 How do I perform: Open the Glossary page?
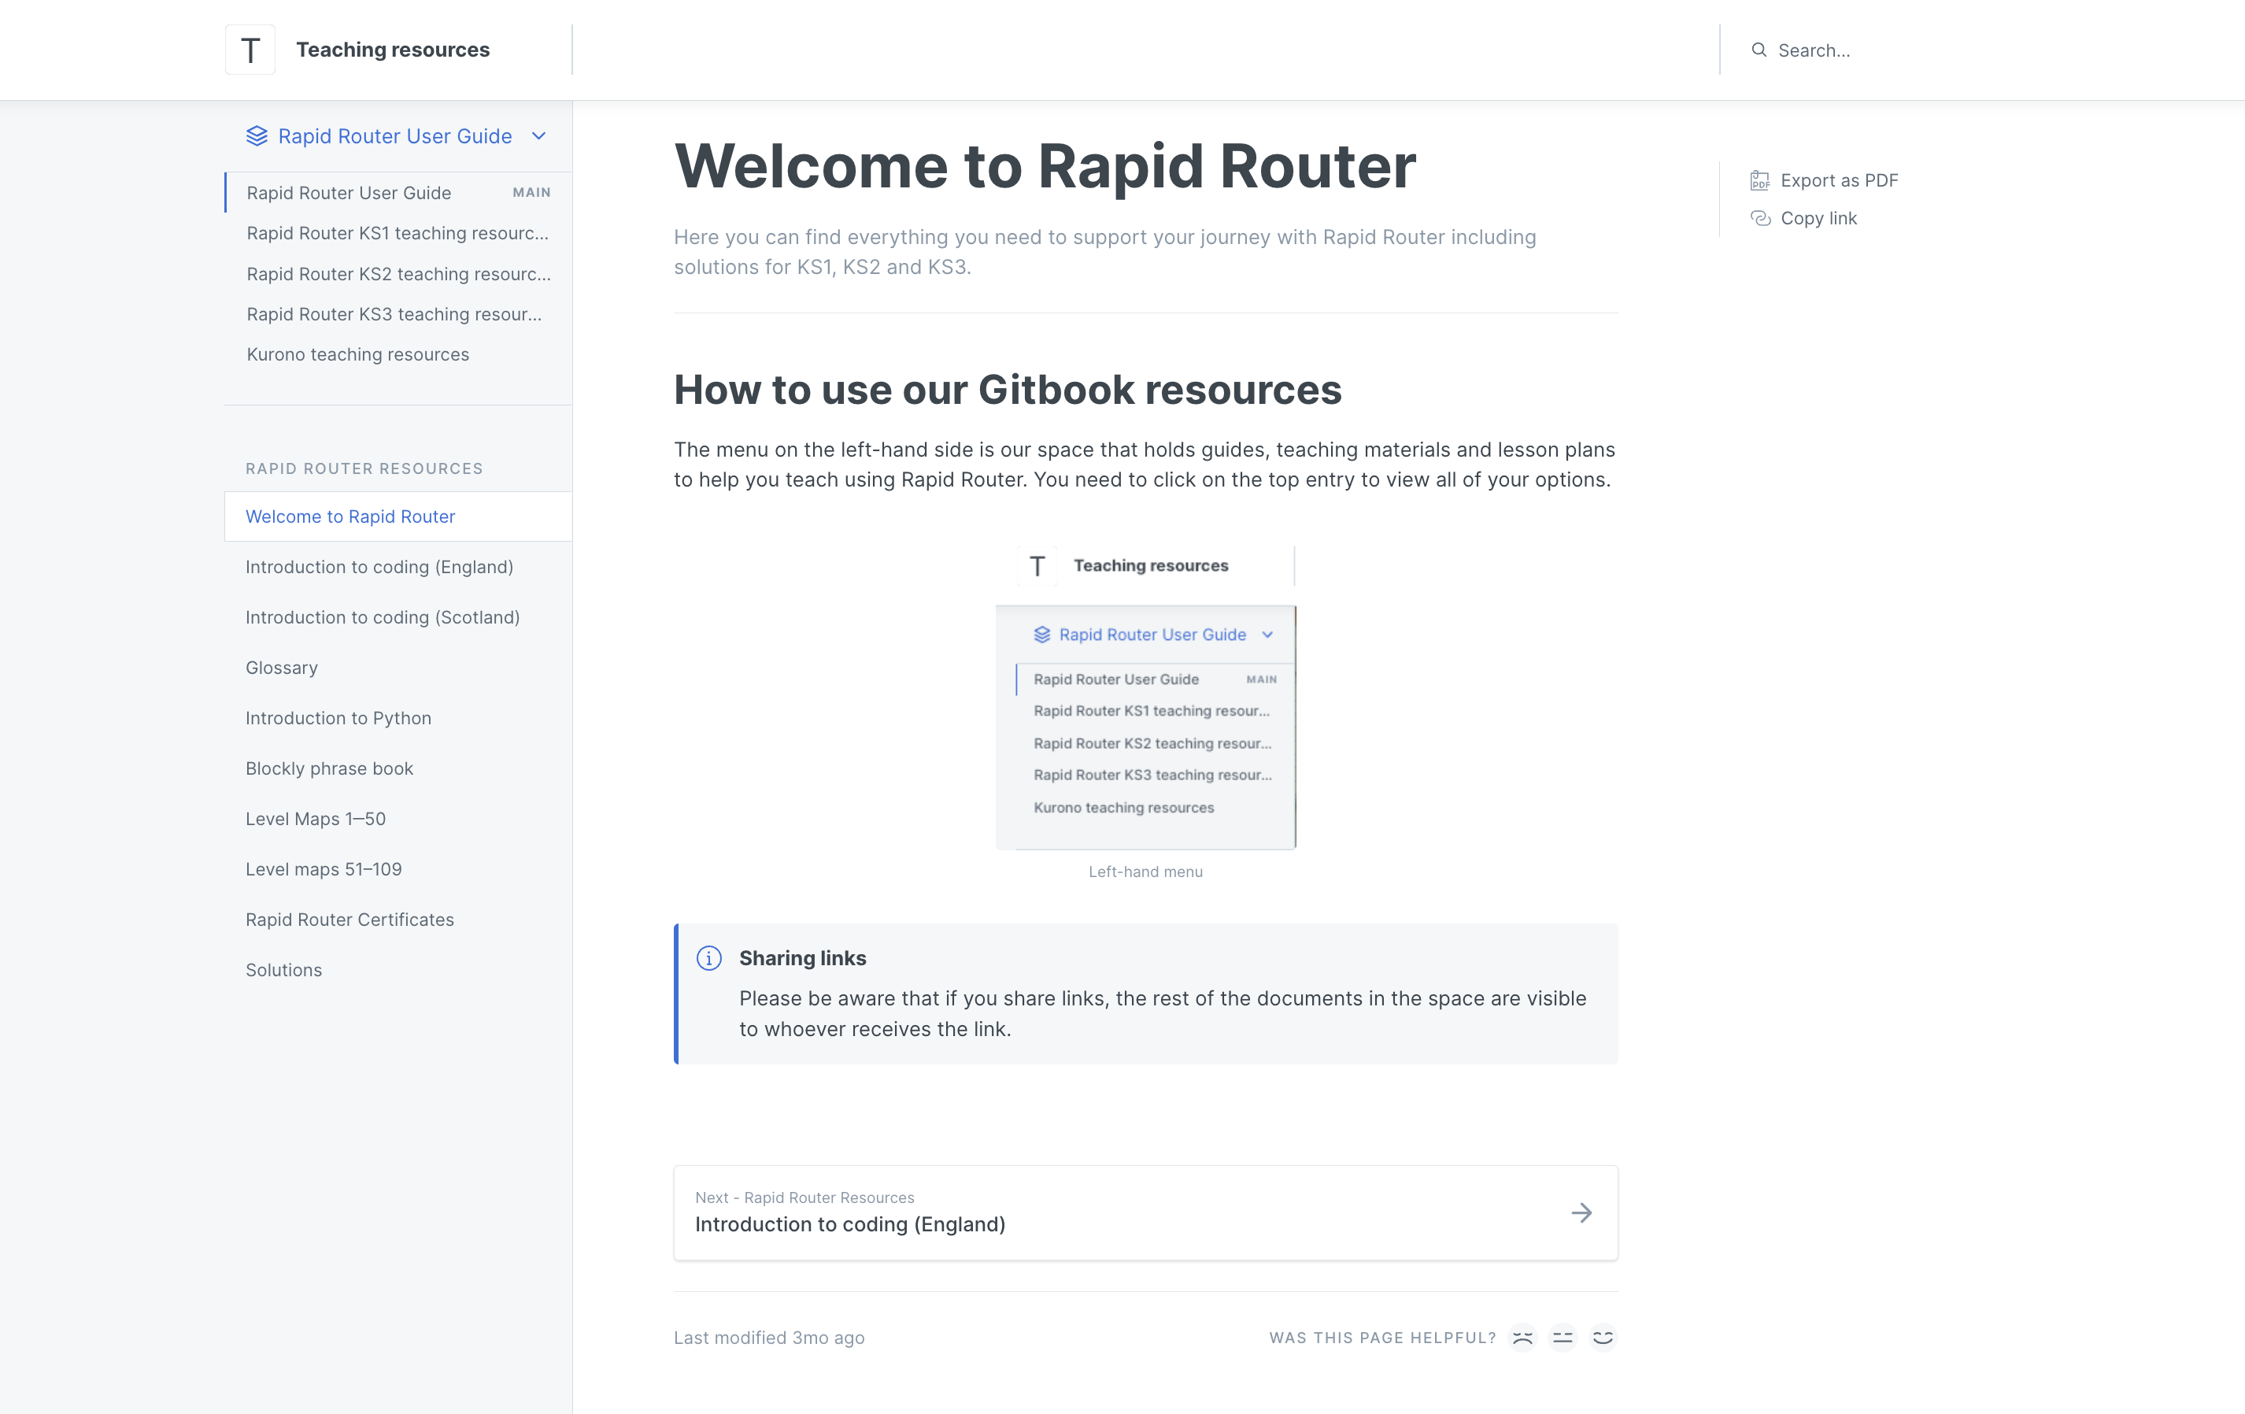coord(282,668)
